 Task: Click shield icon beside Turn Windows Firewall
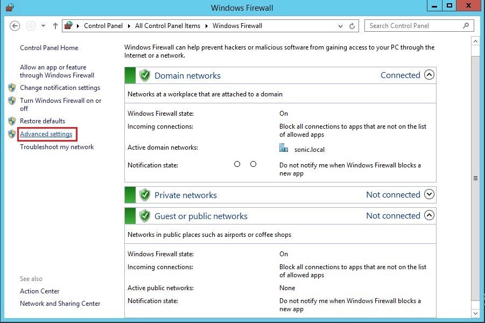[12, 101]
